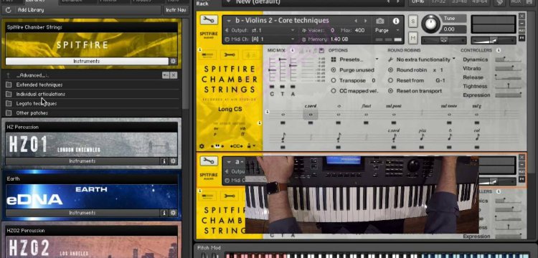538x258 pixels.
Task: Click the camera snapshot icon
Action: pyautogui.click(x=379, y=21)
